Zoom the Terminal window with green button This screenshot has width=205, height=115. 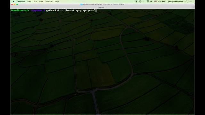pyautogui.click(x=17, y=4)
